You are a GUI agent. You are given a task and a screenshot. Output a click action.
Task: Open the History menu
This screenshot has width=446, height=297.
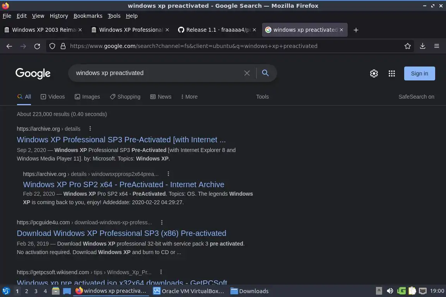point(59,16)
